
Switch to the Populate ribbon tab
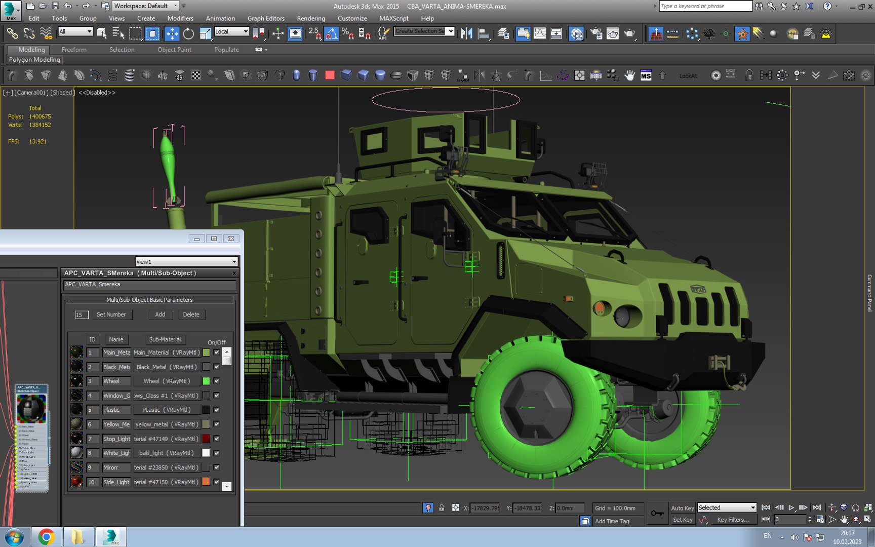pos(226,50)
